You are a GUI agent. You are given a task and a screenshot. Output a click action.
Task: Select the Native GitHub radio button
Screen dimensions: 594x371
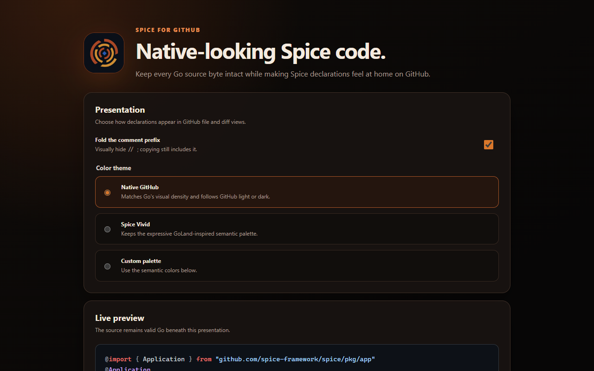tap(108, 192)
